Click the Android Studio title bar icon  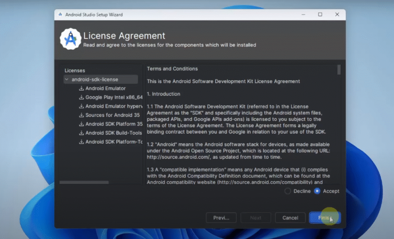(60, 15)
